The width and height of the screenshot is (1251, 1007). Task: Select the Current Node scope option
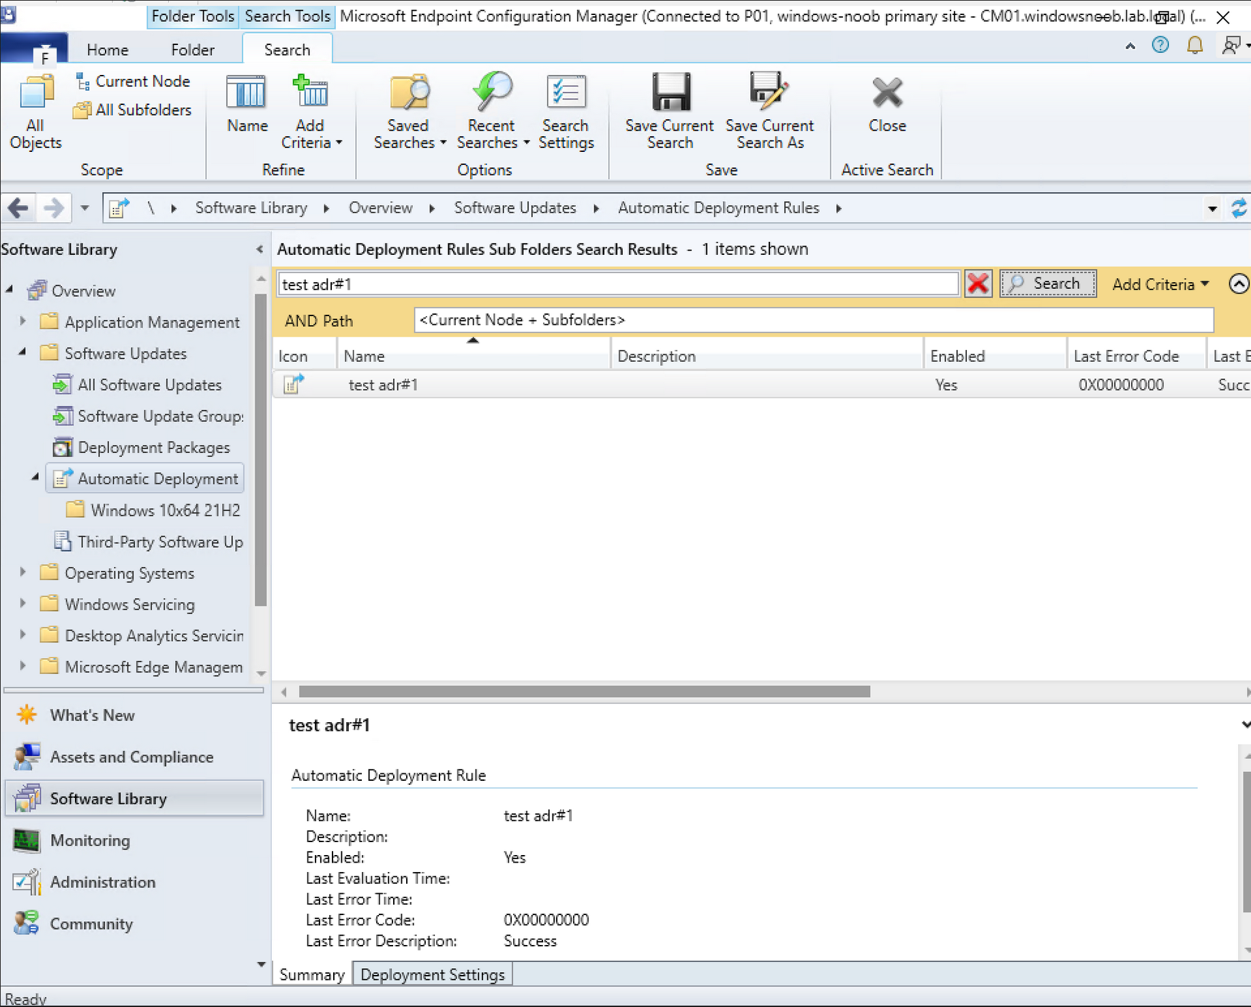point(133,81)
